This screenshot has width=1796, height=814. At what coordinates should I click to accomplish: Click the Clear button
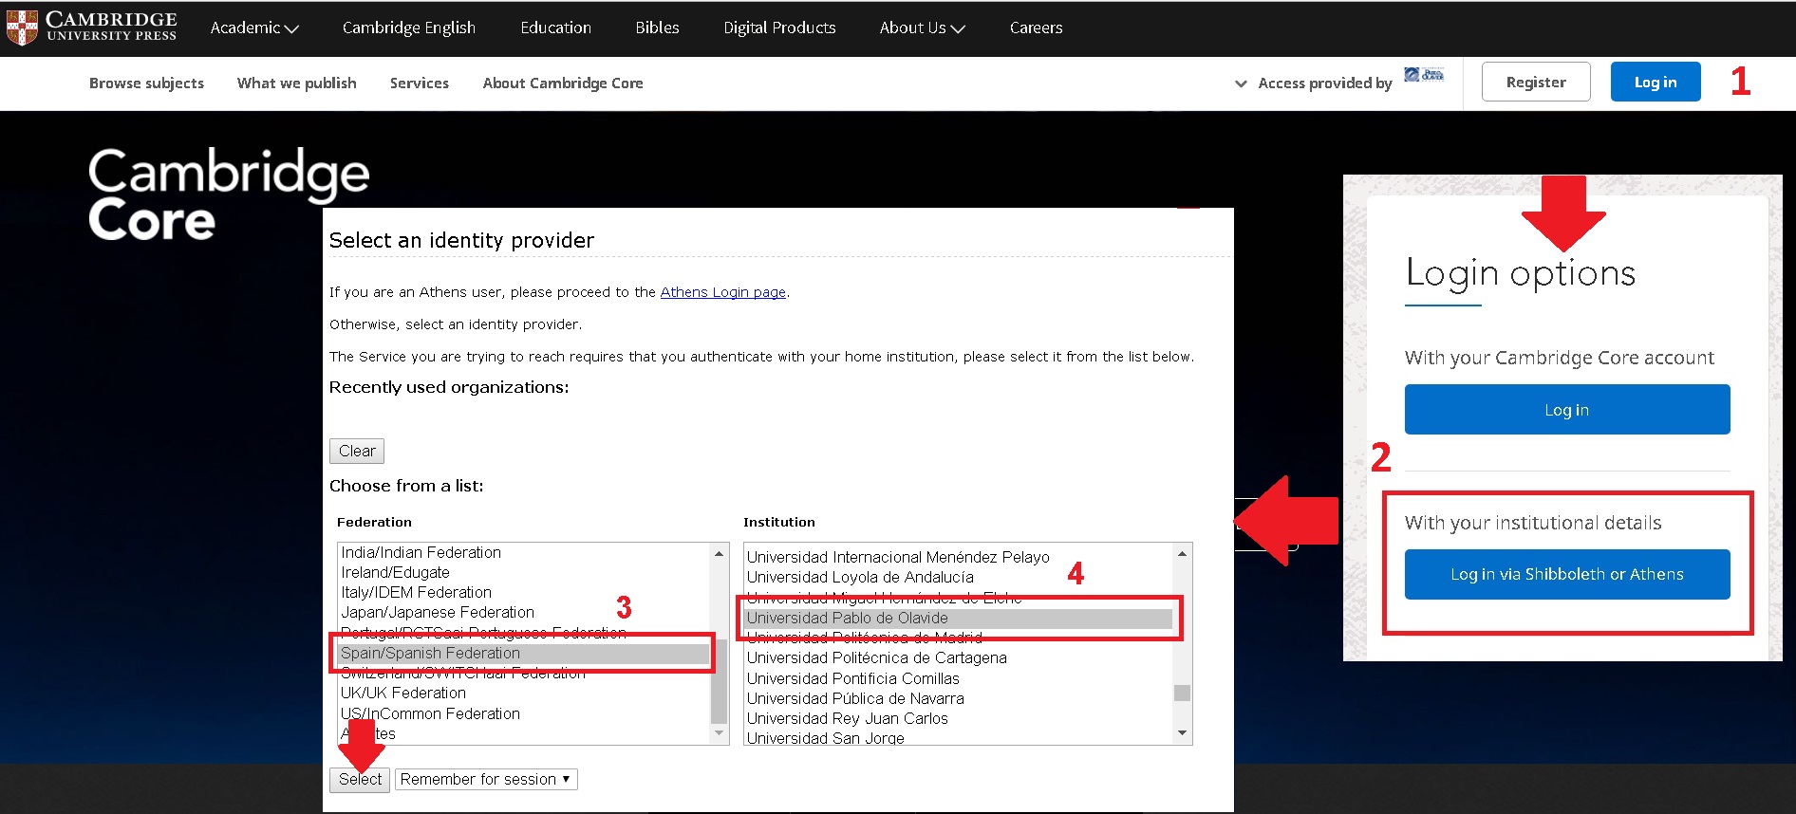357,451
